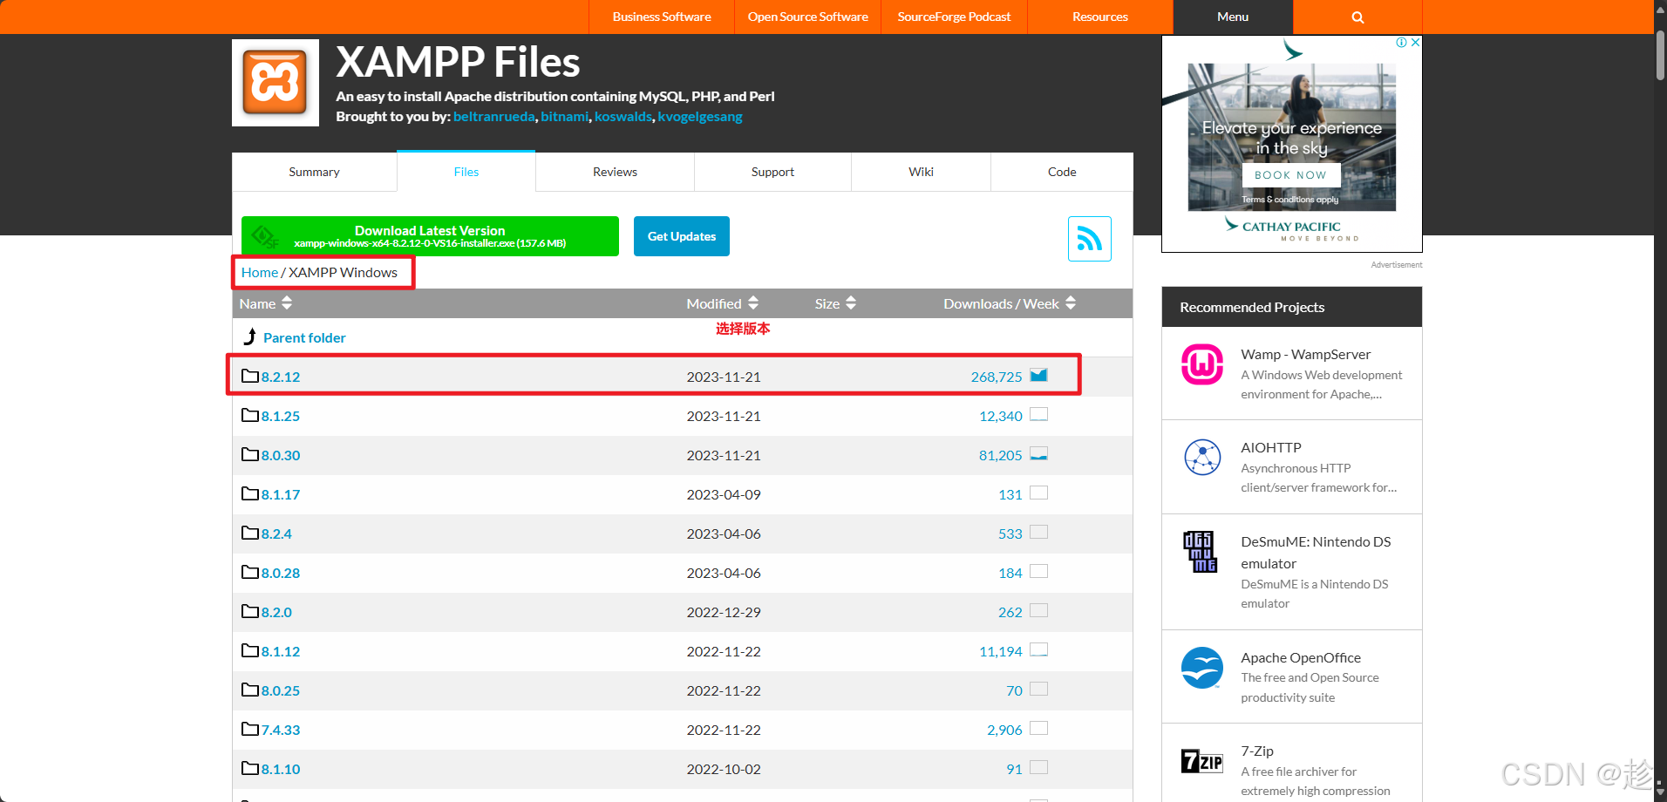Click the scrollbar down arrow
Viewport: 1667px width, 802px height.
[x=1660, y=792]
